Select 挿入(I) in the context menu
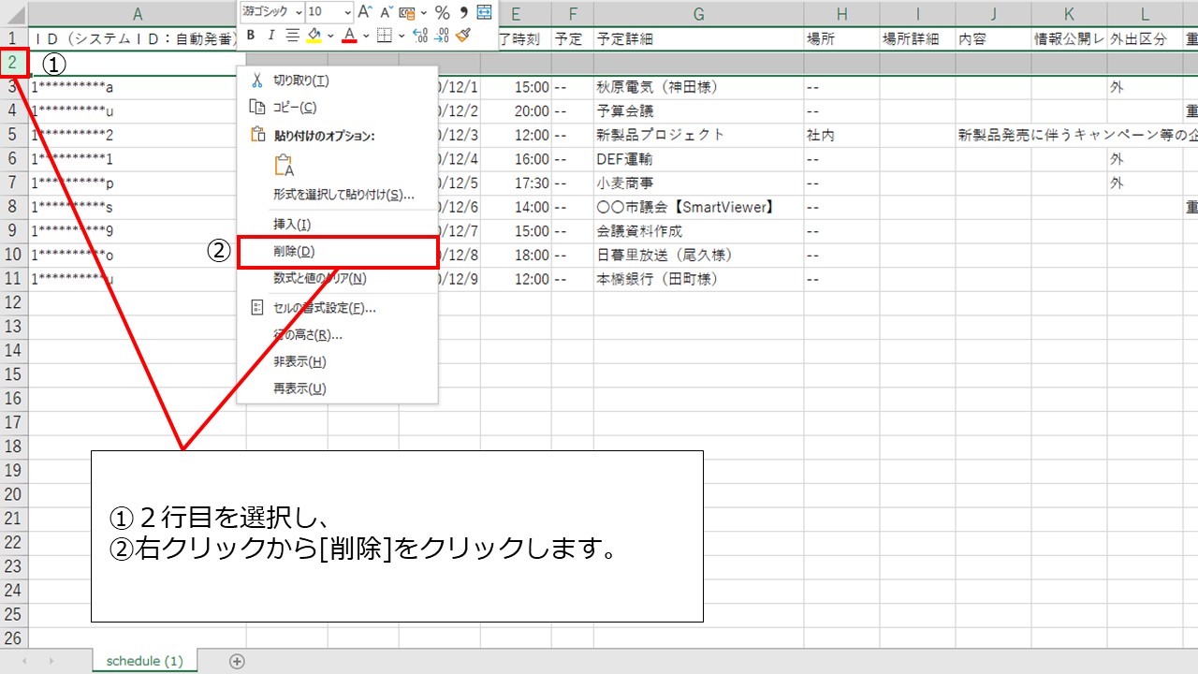This screenshot has height=674, width=1198. pyautogui.click(x=292, y=225)
